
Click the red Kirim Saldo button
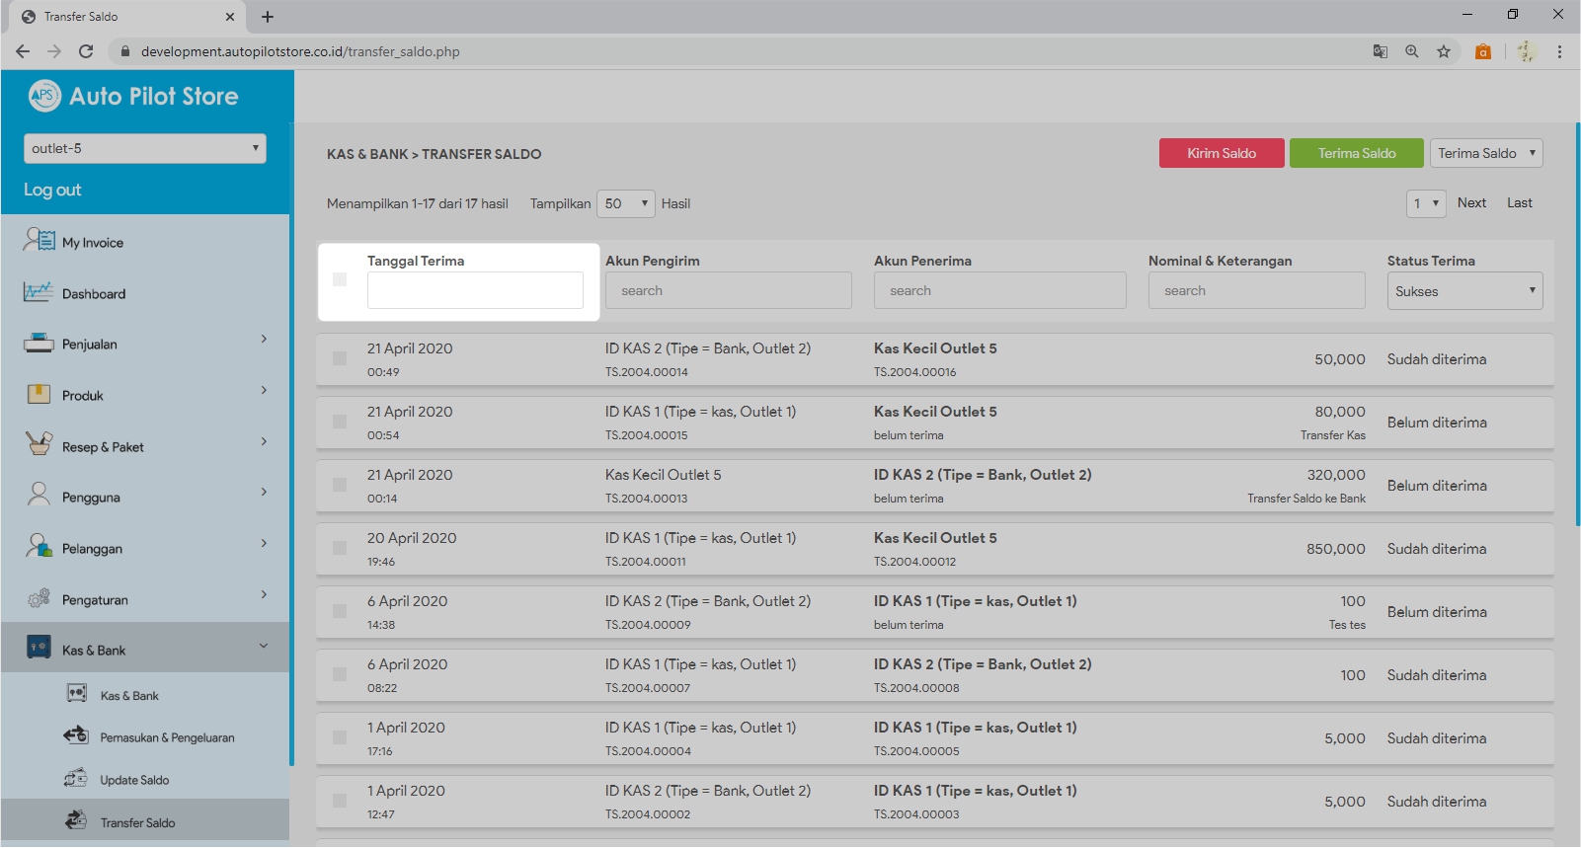1222,153
